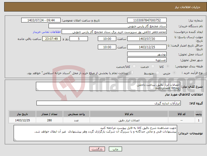The width and height of the screenshot is (207, 156).
Task: Click the تعداد / مقدار column header
Action: tap(49, 114)
